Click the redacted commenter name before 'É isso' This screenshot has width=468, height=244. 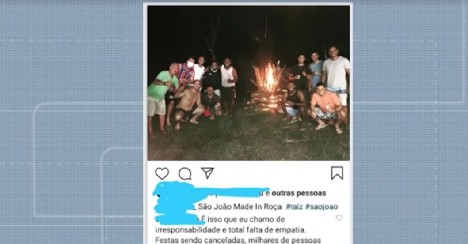click(x=179, y=220)
